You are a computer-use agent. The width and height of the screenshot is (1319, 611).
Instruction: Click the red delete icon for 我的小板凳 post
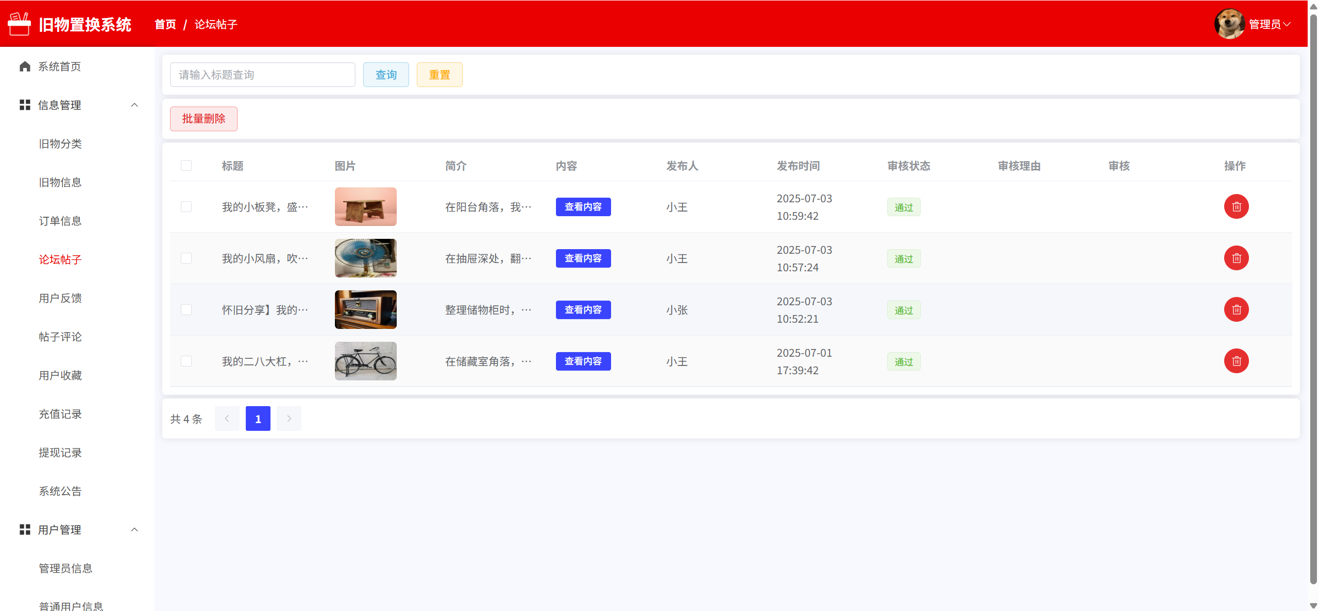pos(1236,206)
